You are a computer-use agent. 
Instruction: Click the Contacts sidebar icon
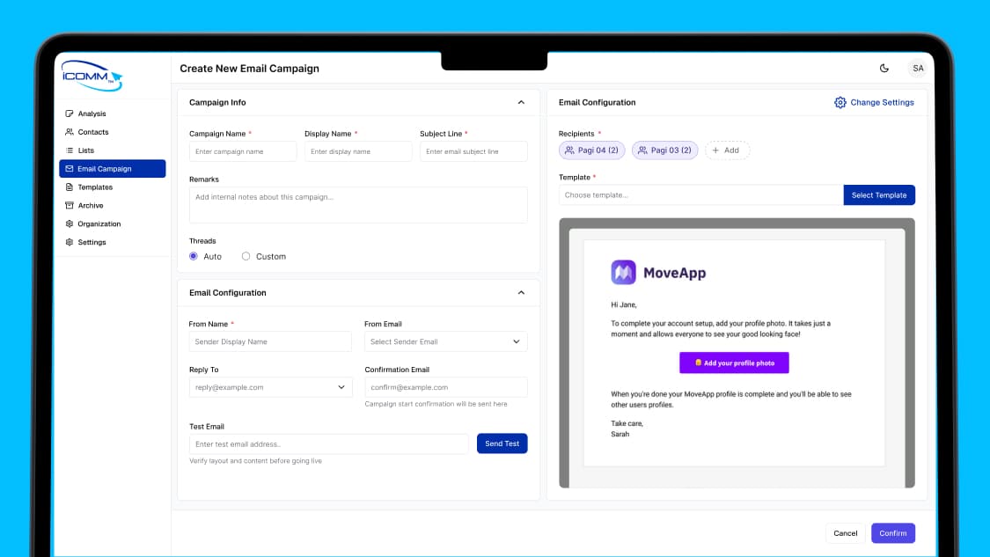[x=70, y=132]
